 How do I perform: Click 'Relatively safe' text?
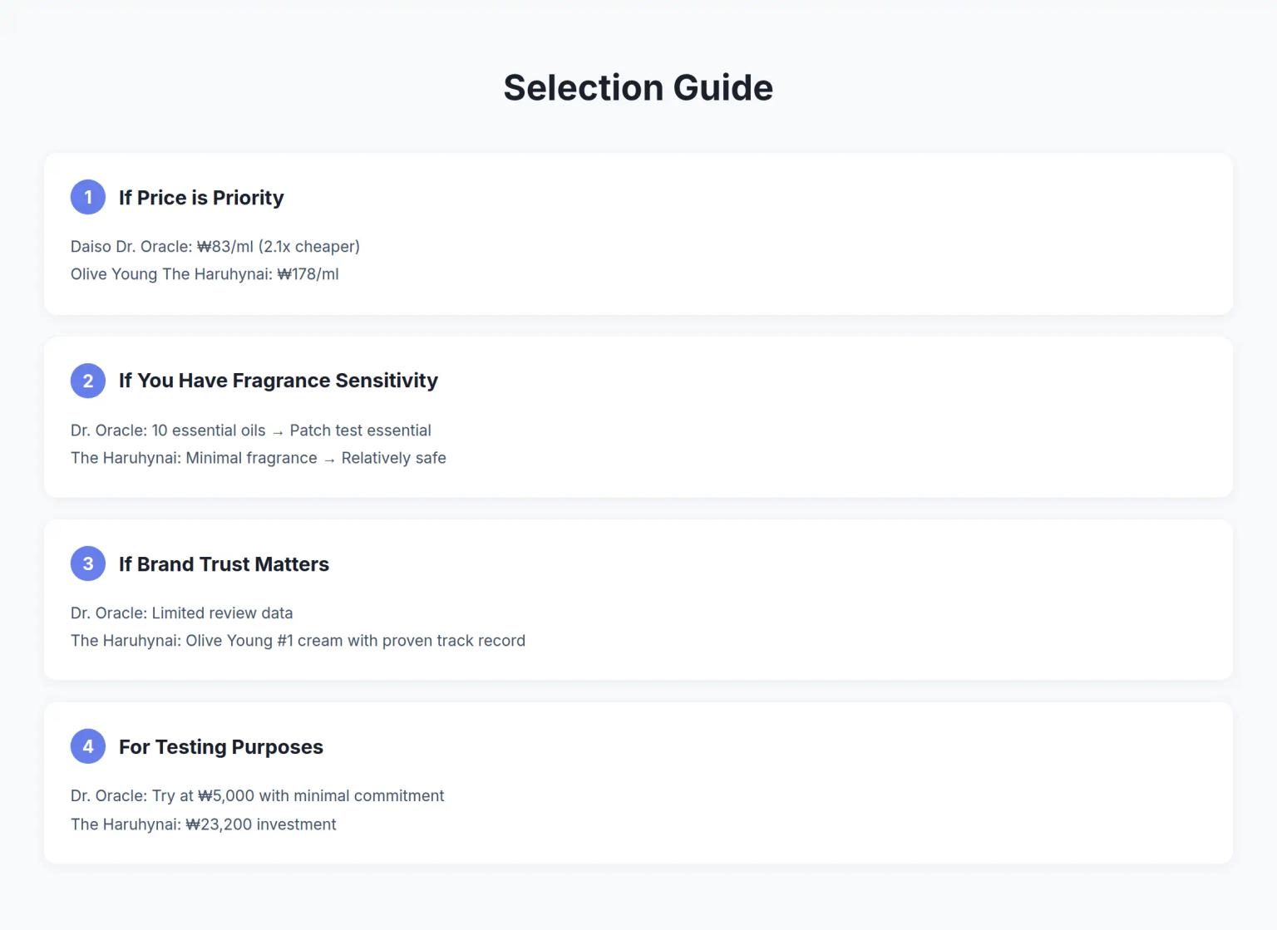[x=393, y=457]
